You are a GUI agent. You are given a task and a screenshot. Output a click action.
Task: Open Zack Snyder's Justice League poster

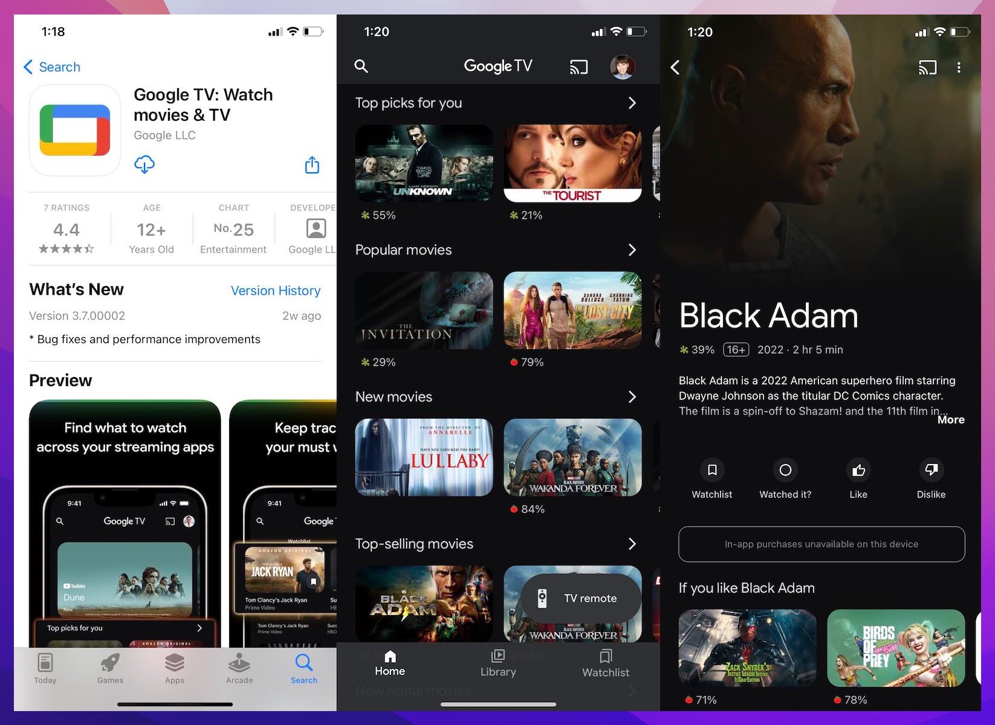point(747,648)
